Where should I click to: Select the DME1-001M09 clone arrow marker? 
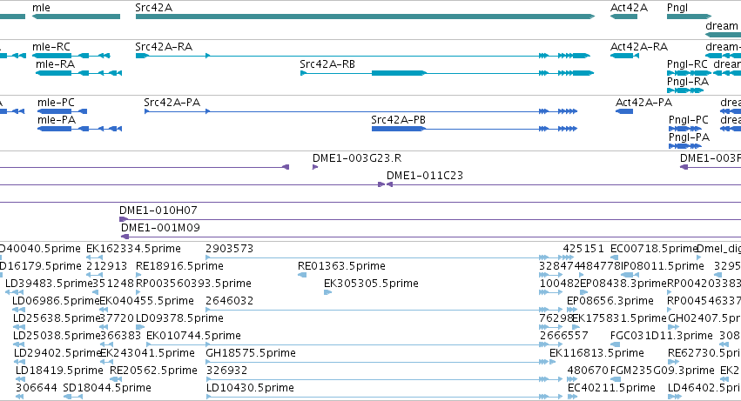click(x=125, y=237)
